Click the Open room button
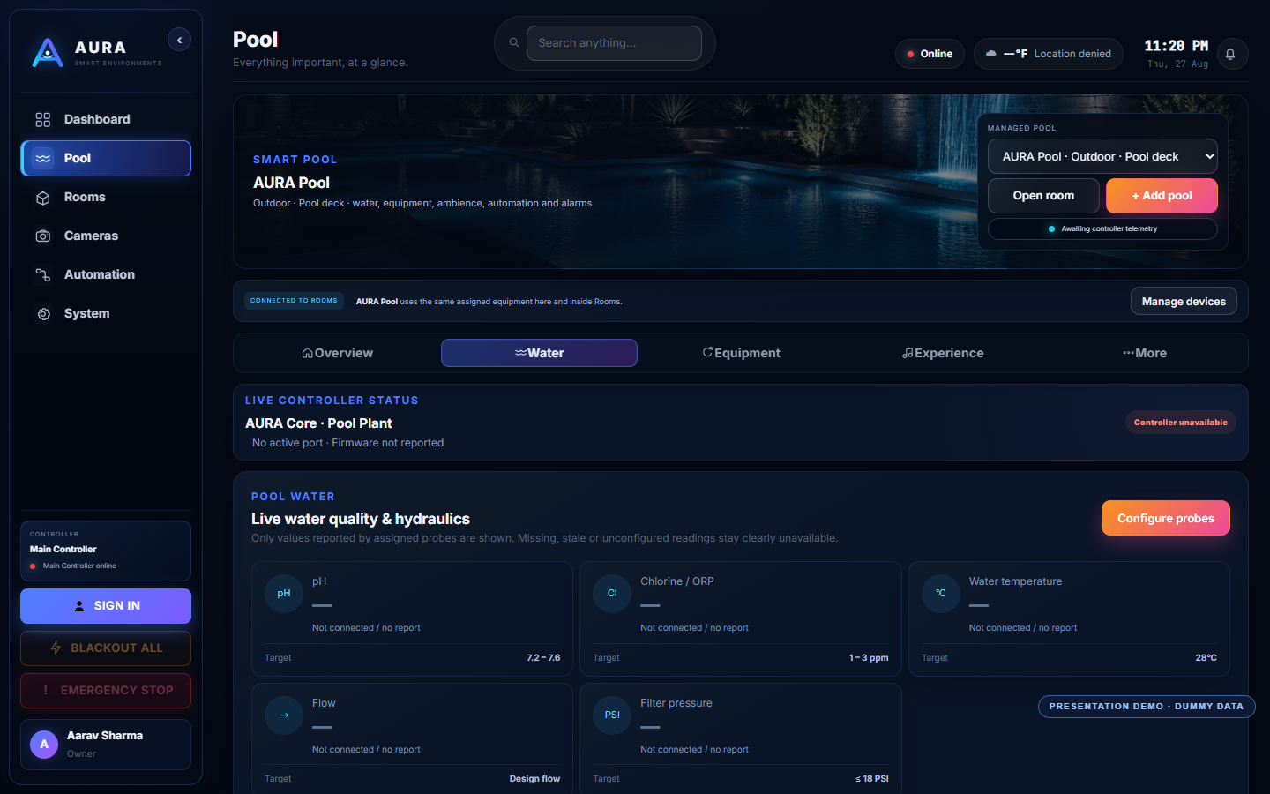 coord(1043,196)
